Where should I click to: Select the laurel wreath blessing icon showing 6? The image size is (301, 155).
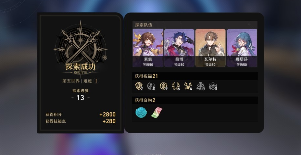(x=176, y=86)
